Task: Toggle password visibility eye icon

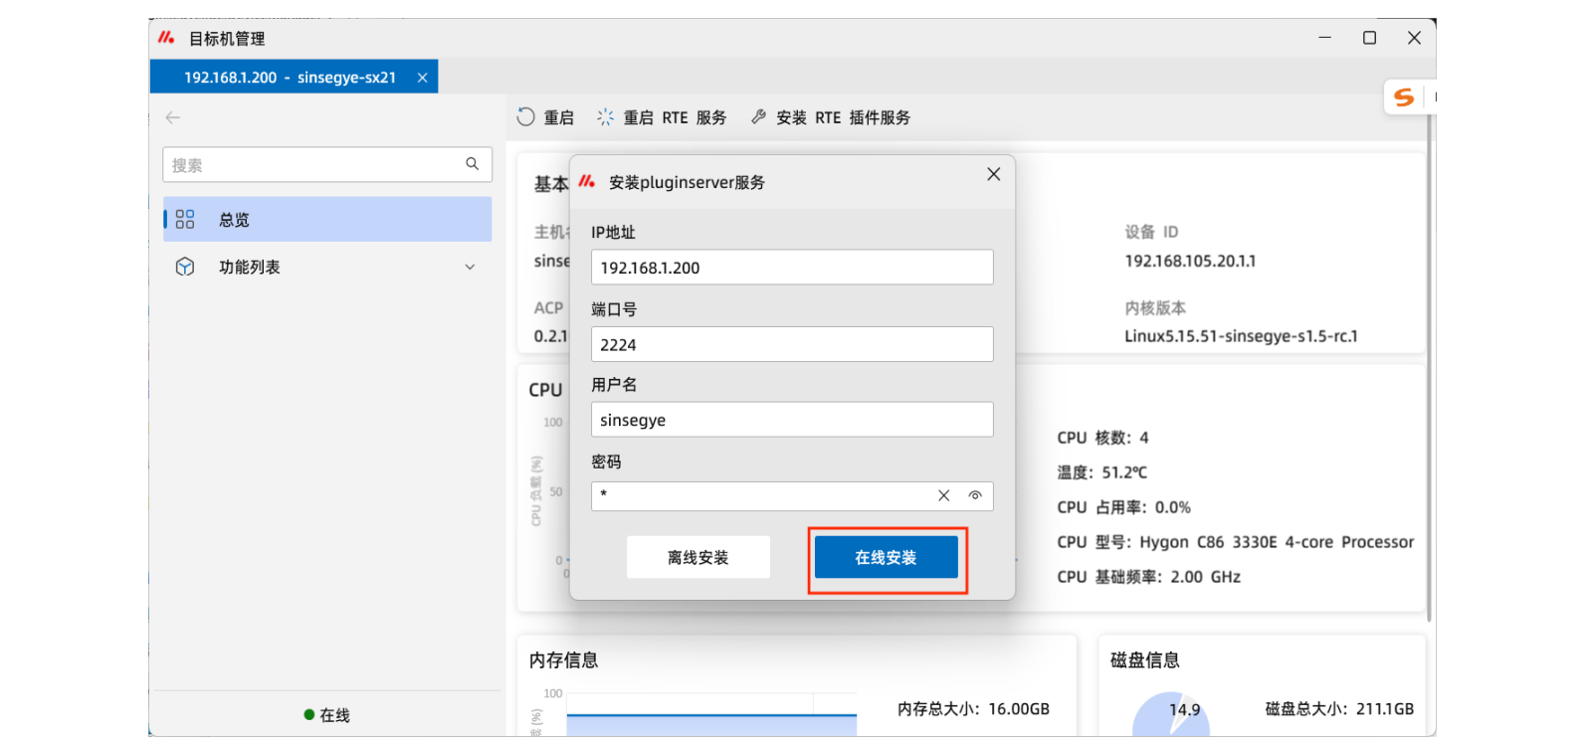Action: click(975, 495)
